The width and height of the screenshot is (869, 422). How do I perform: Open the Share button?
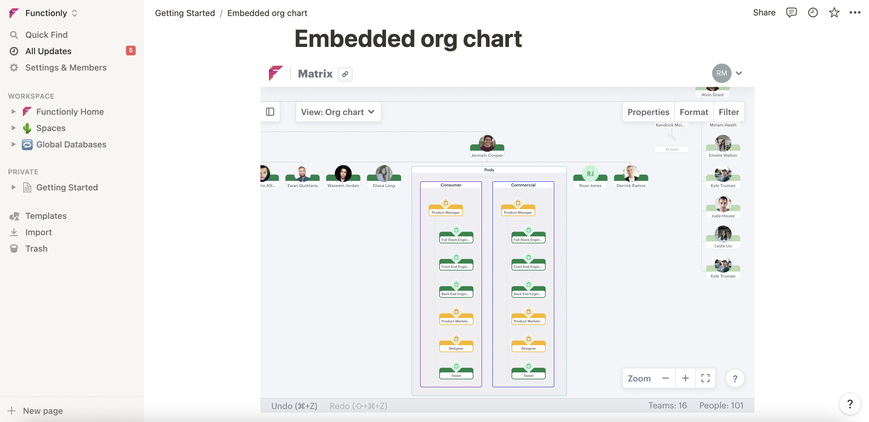(764, 12)
